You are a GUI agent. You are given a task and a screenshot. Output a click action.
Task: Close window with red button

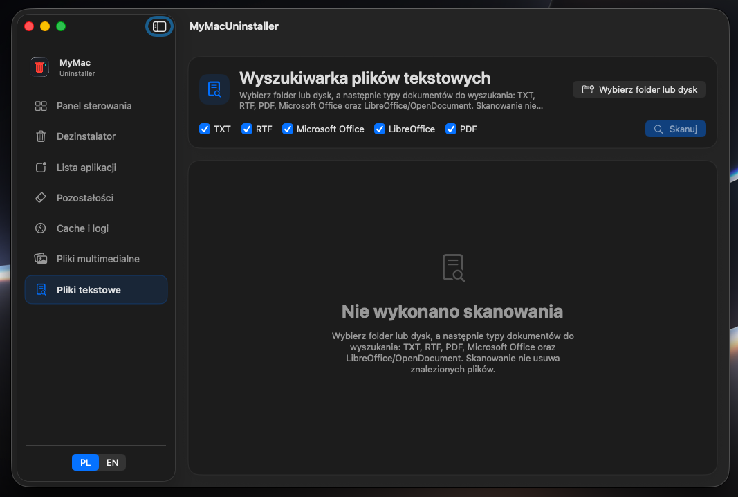click(29, 26)
